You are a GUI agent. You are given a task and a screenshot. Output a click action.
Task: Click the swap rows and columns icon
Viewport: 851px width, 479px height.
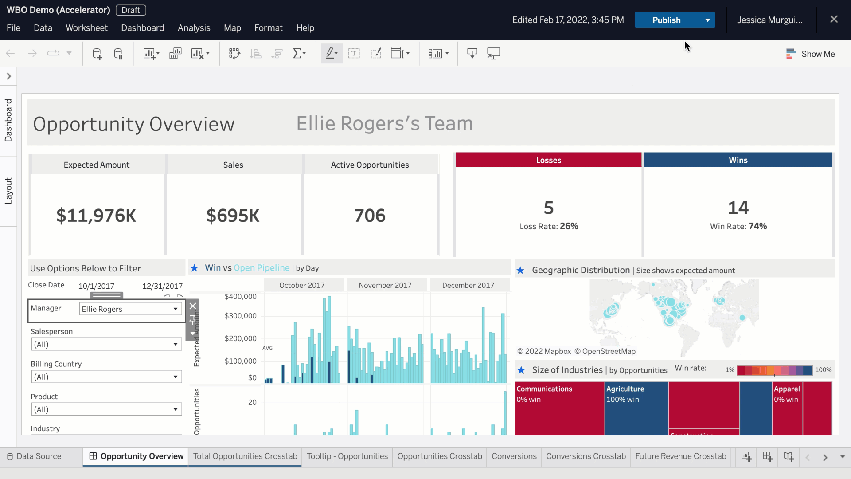point(234,54)
